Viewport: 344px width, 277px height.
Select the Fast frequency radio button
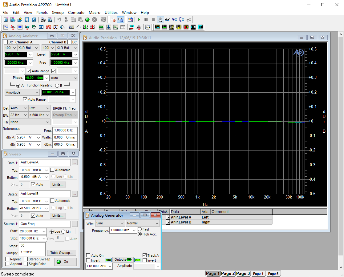point(140,229)
